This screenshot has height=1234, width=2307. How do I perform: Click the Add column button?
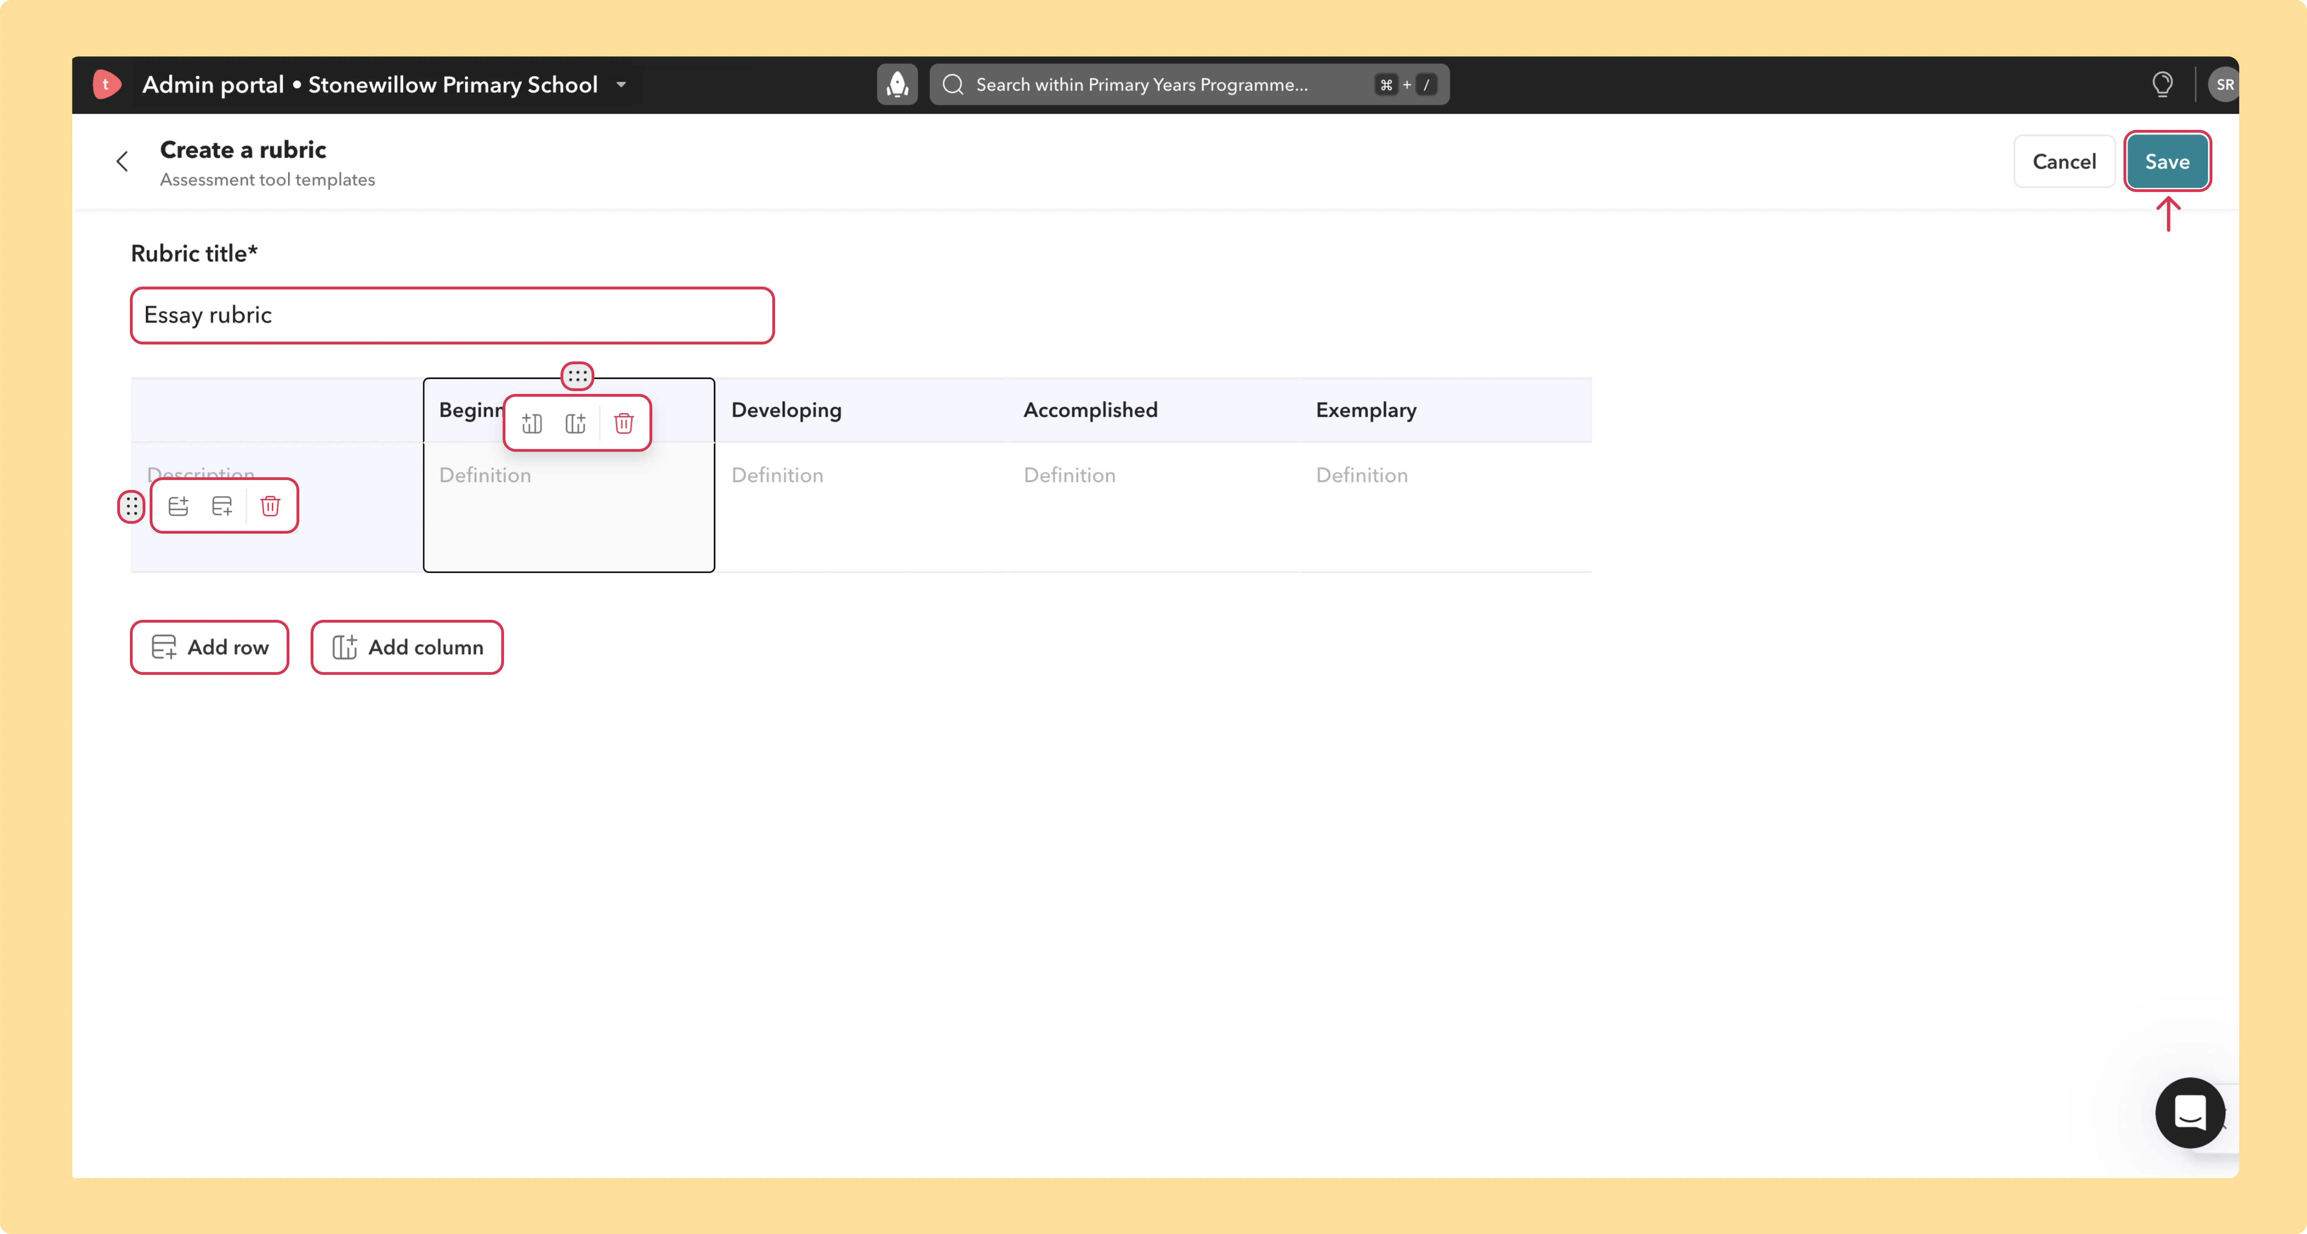coord(407,647)
